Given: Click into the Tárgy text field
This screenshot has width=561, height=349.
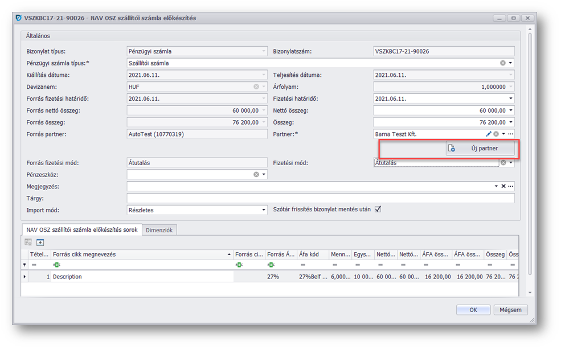Looking at the screenshot, I should pos(320,198).
